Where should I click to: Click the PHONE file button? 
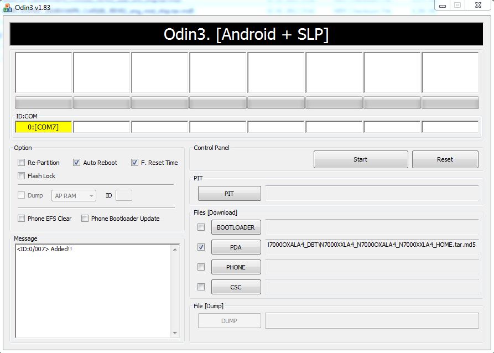pos(236,267)
